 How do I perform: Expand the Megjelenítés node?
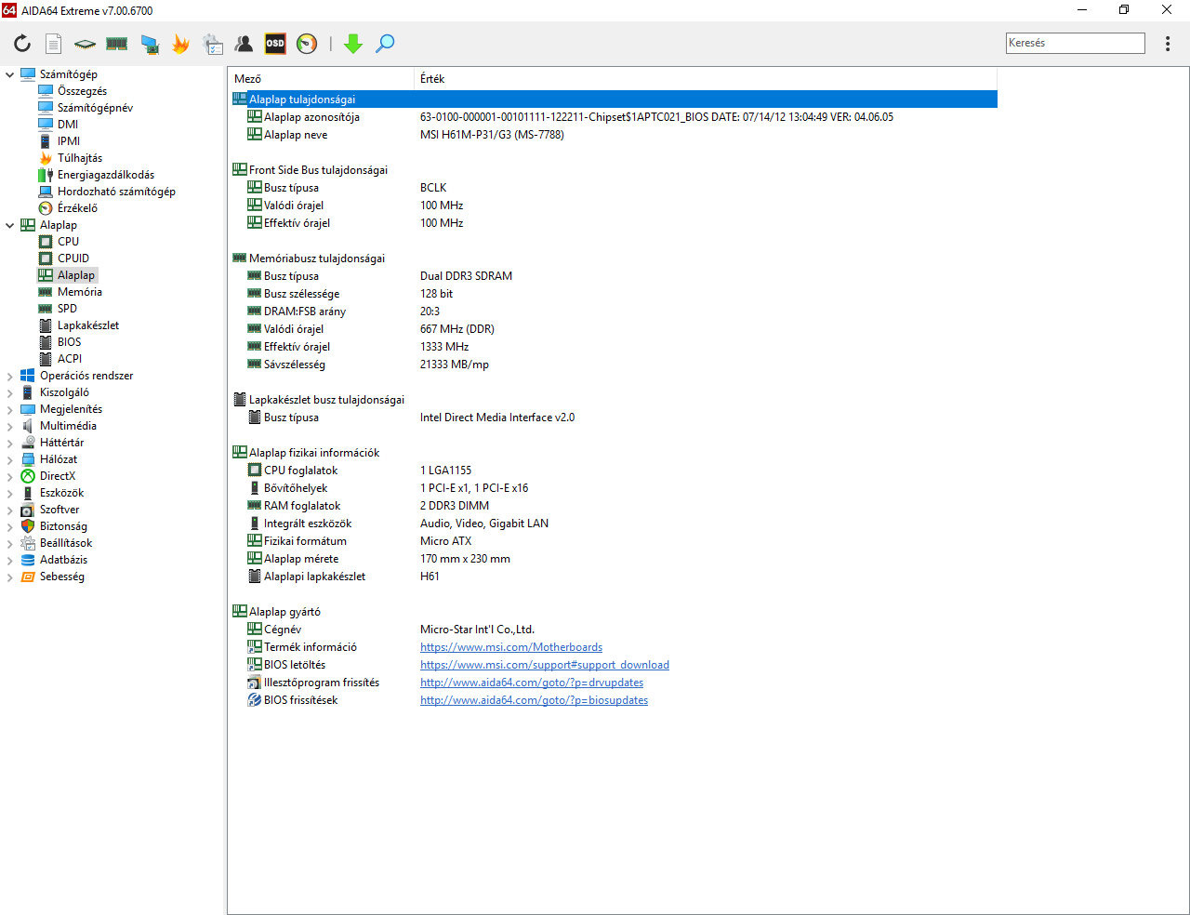point(10,409)
